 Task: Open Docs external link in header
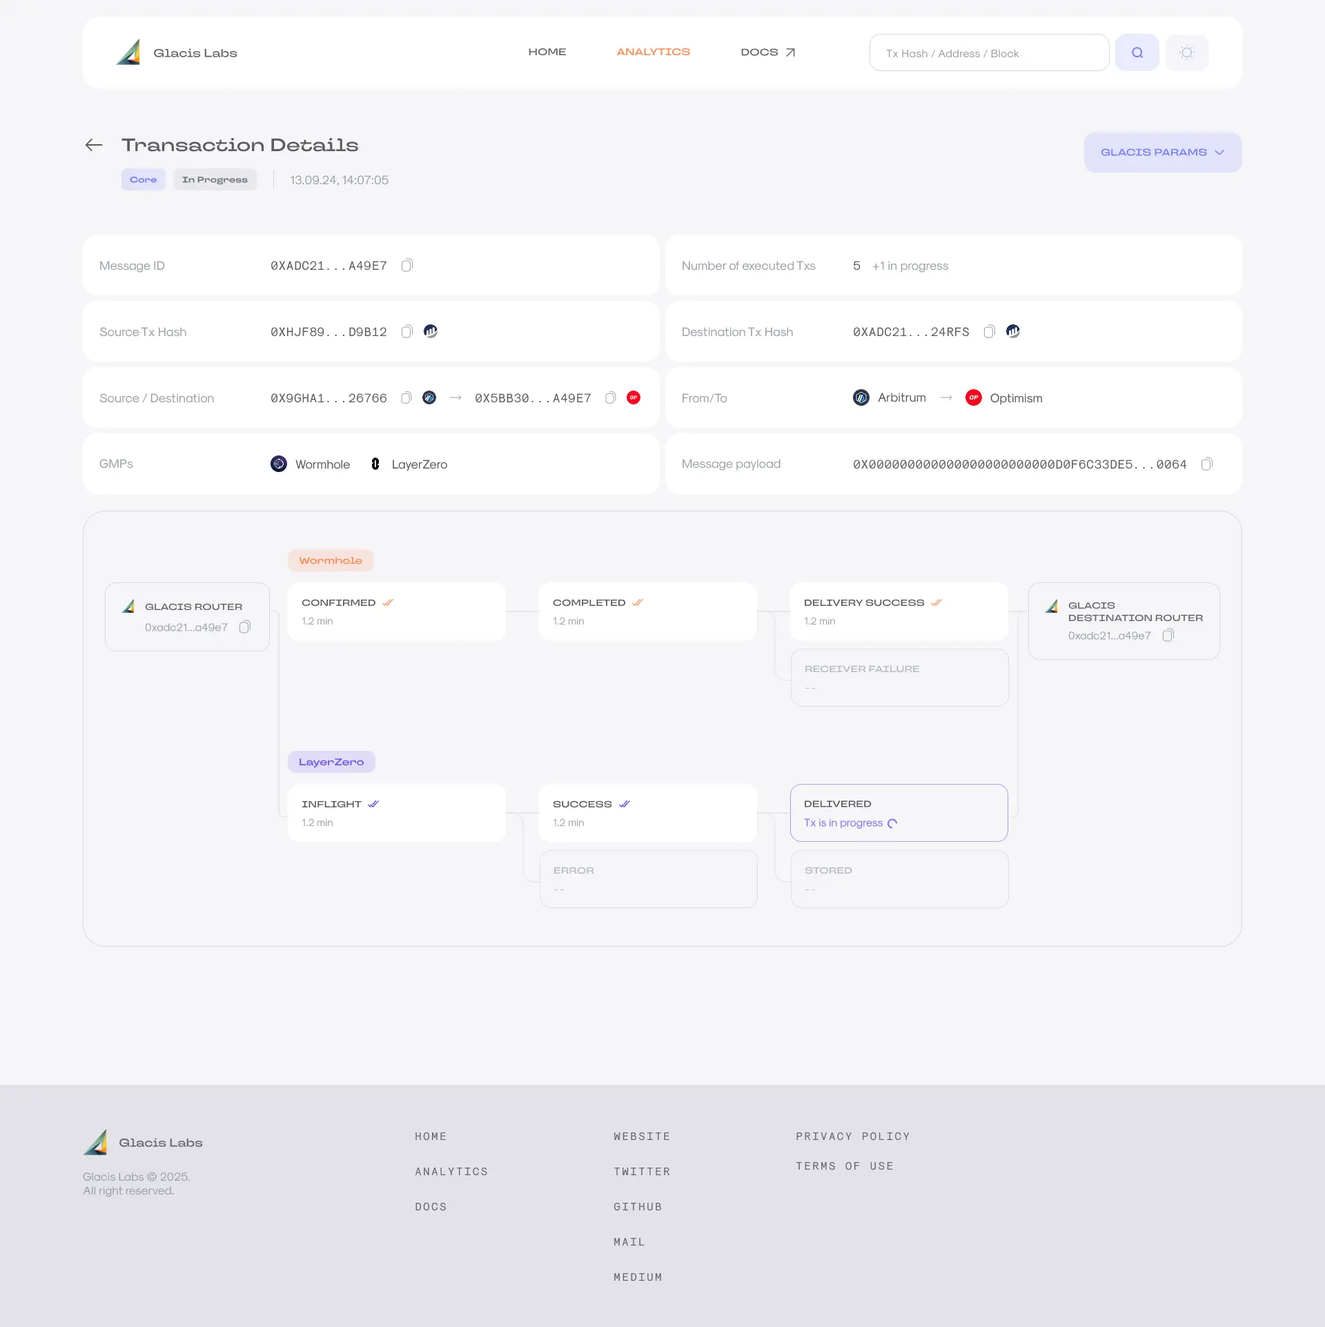click(767, 52)
